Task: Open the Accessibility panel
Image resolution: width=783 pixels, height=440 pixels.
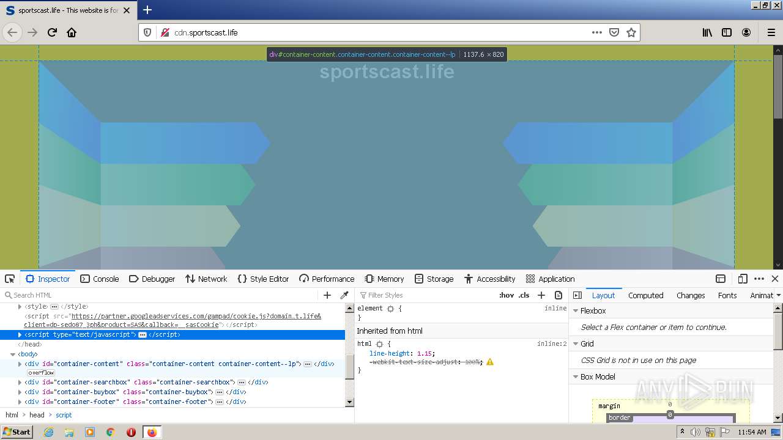Action: [489, 279]
